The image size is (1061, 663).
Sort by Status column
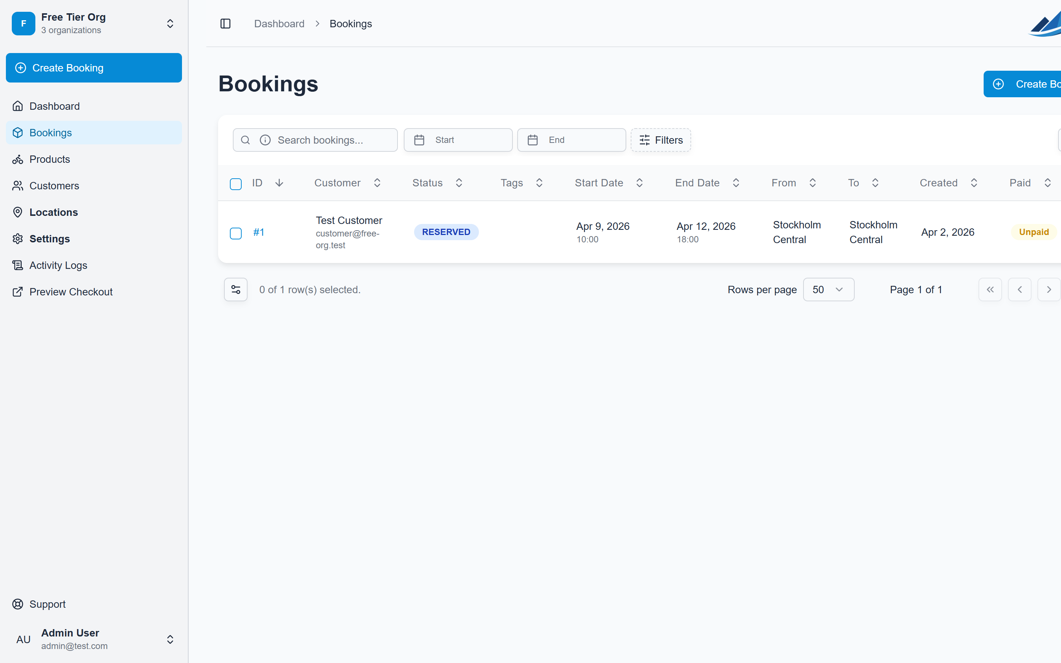[438, 183]
